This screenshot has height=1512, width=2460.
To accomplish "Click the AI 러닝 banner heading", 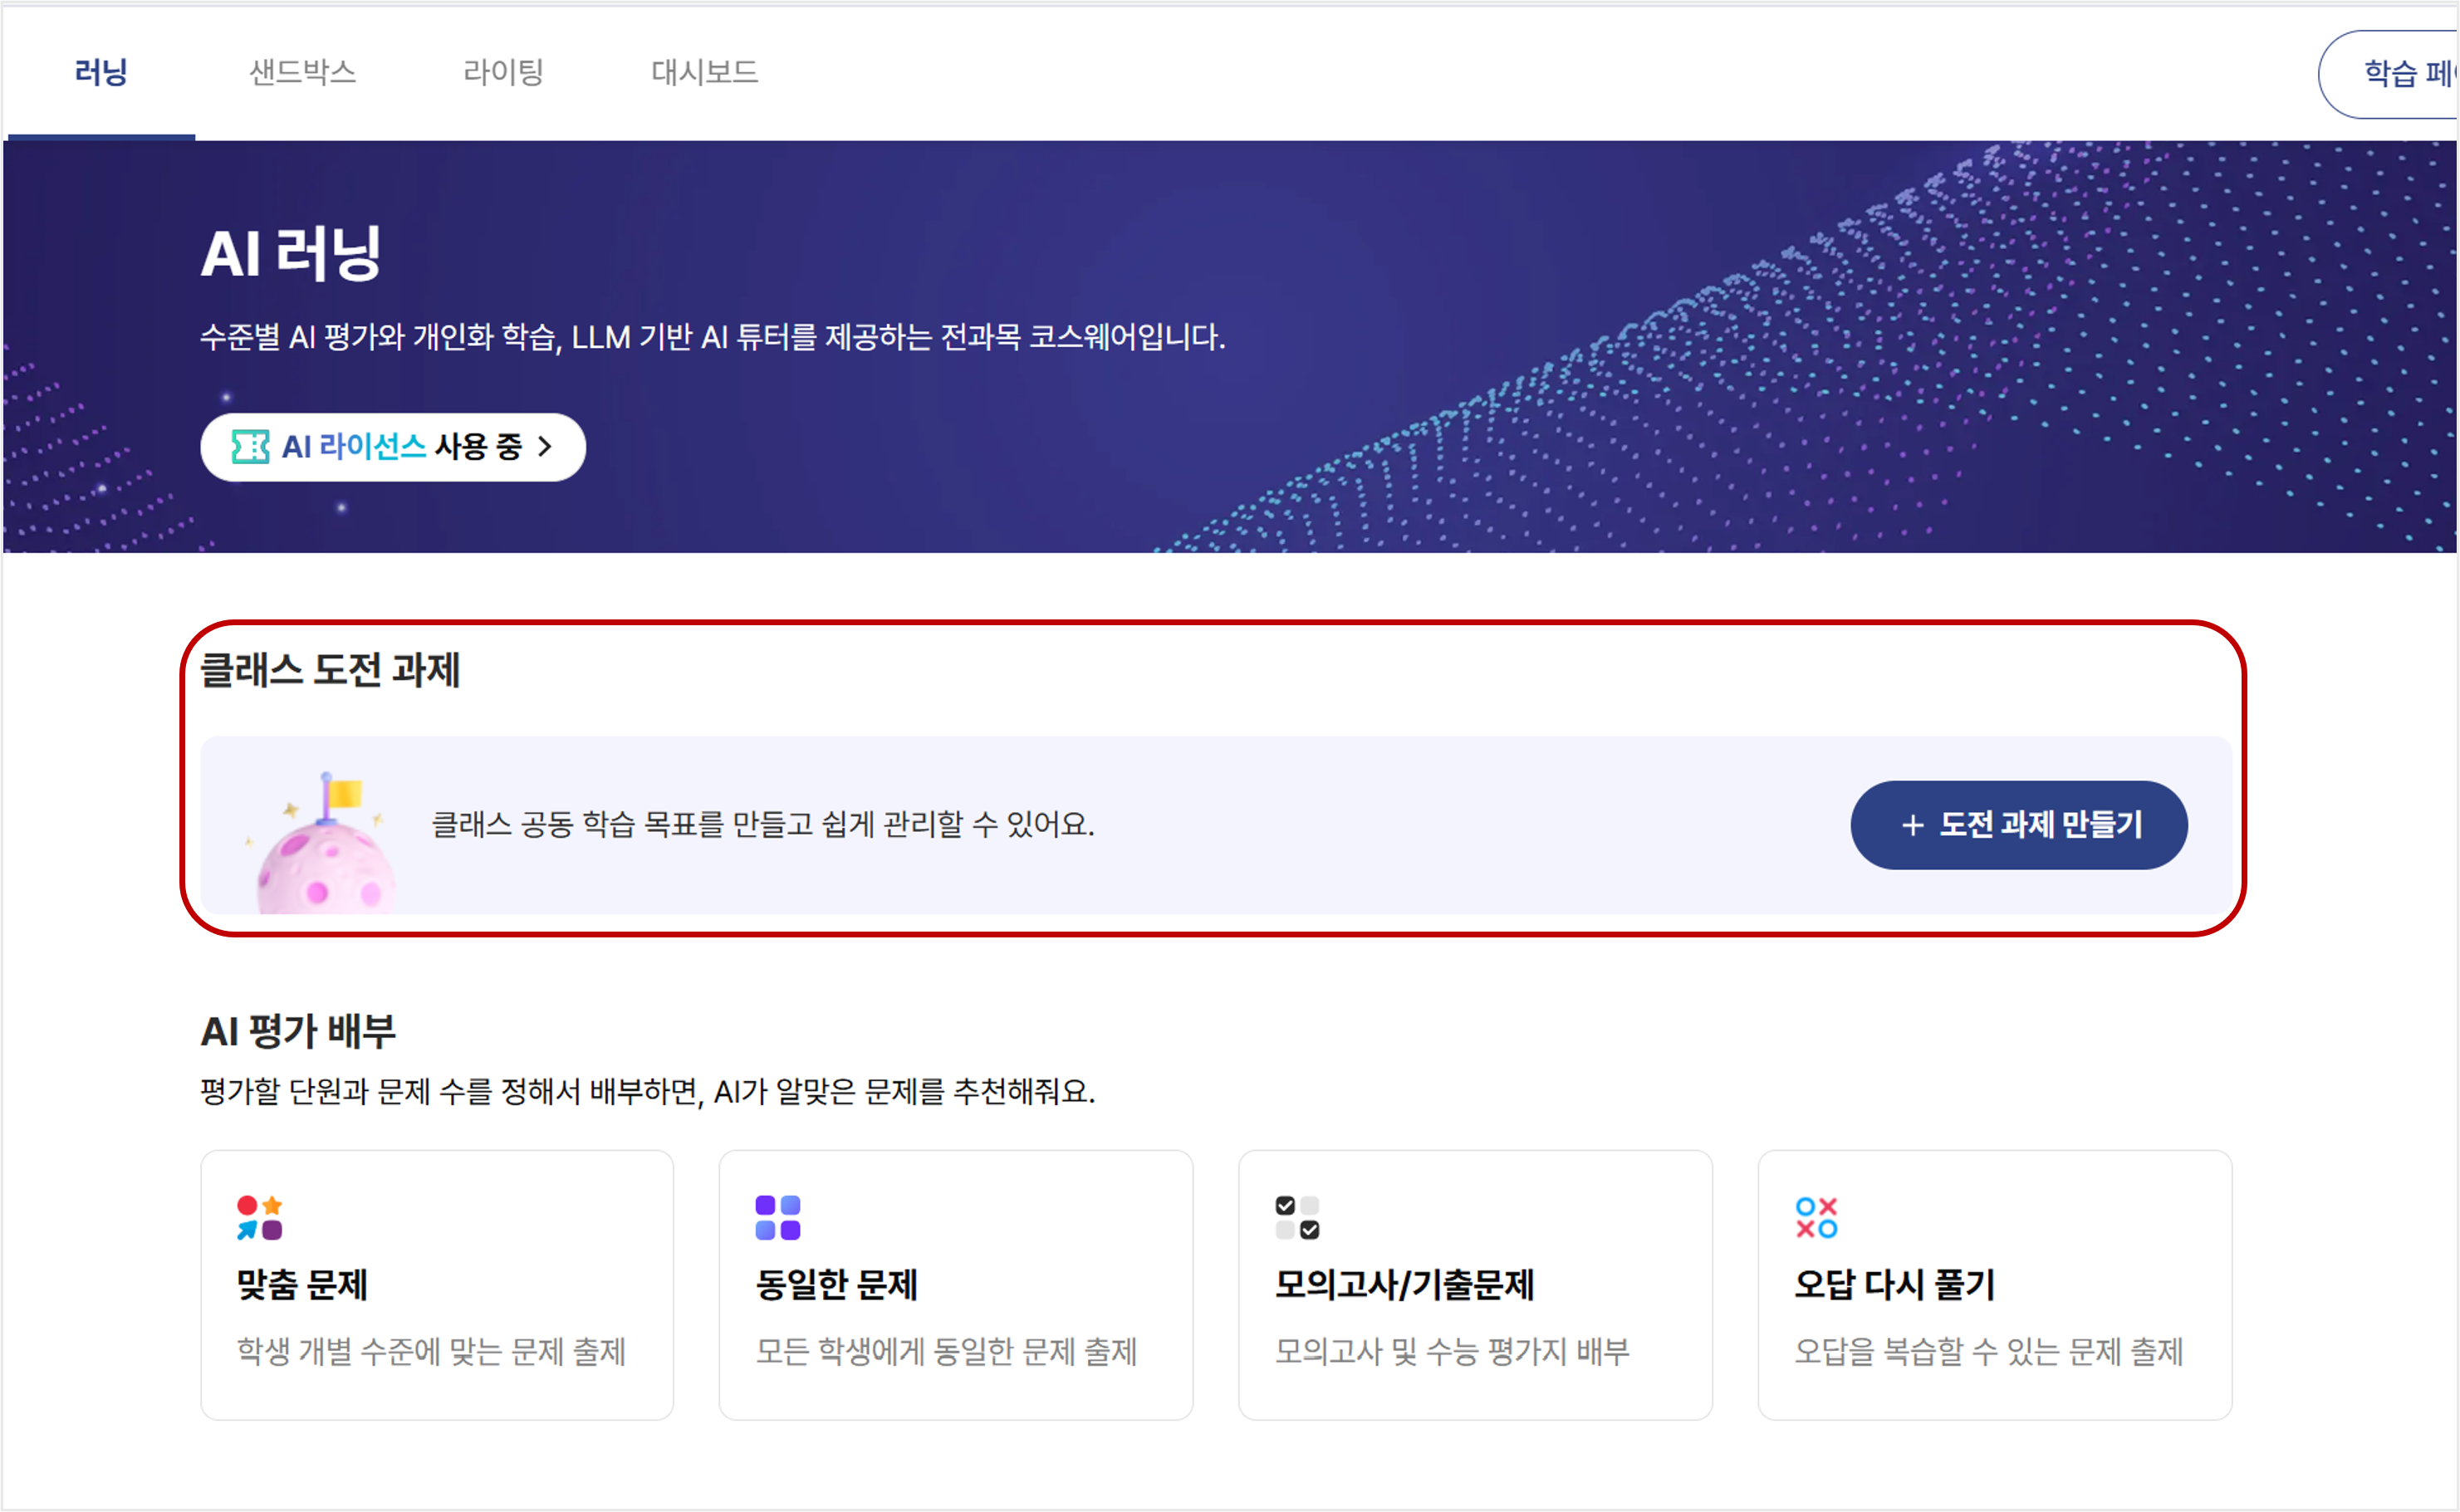I will [290, 253].
